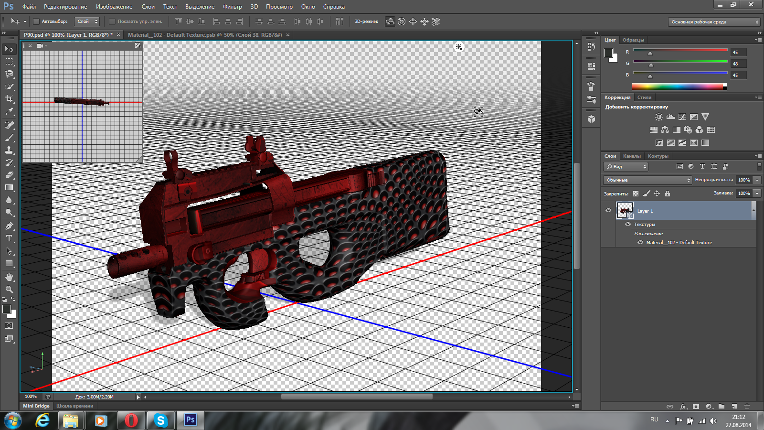Viewport: 764px width, 430px height.
Task: Select the Horizontal Type tool
Action: (9, 238)
